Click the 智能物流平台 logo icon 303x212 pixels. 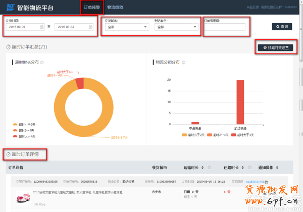pyautogui.click(x=10, y=8)
